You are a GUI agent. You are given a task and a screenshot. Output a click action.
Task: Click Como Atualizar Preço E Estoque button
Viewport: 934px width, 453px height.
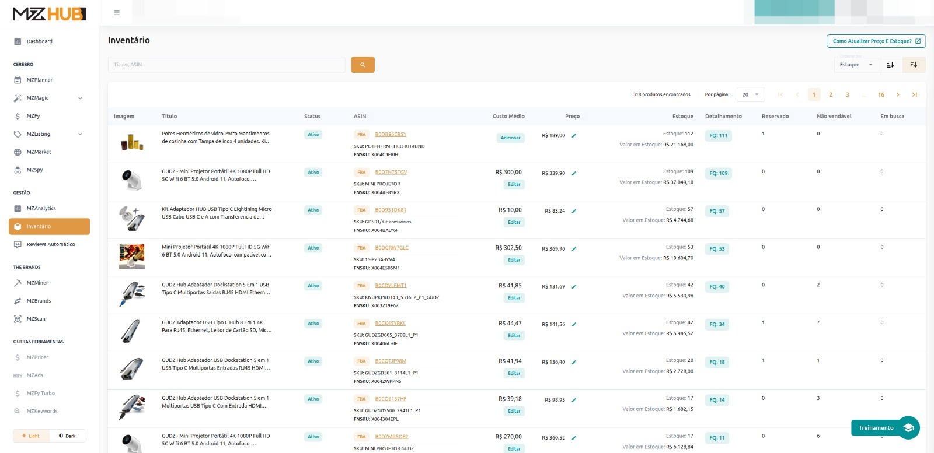click(876, 41)
